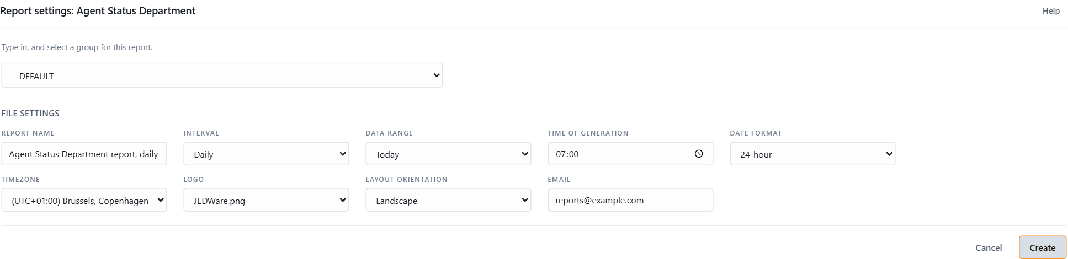Select the Logo dropdown showing JEDWare.png
The height and width of the screenshot is (259, 1068).
tap(266, 200)
